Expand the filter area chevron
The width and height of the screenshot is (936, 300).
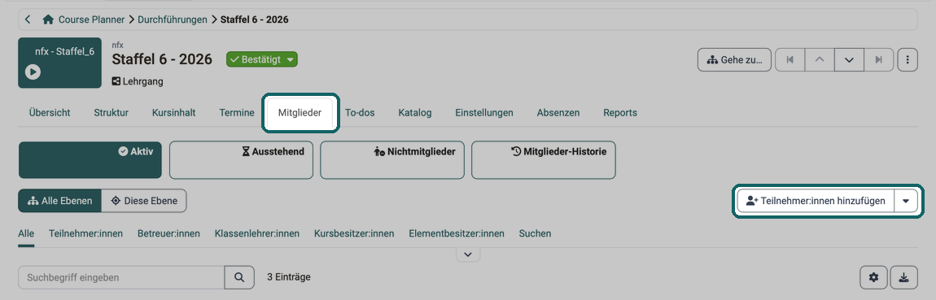468,254
